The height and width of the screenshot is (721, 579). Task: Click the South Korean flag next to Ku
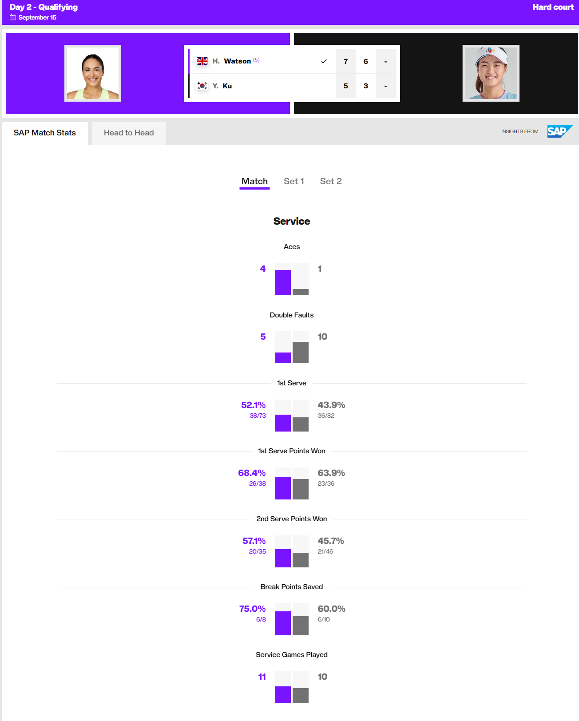202,86
